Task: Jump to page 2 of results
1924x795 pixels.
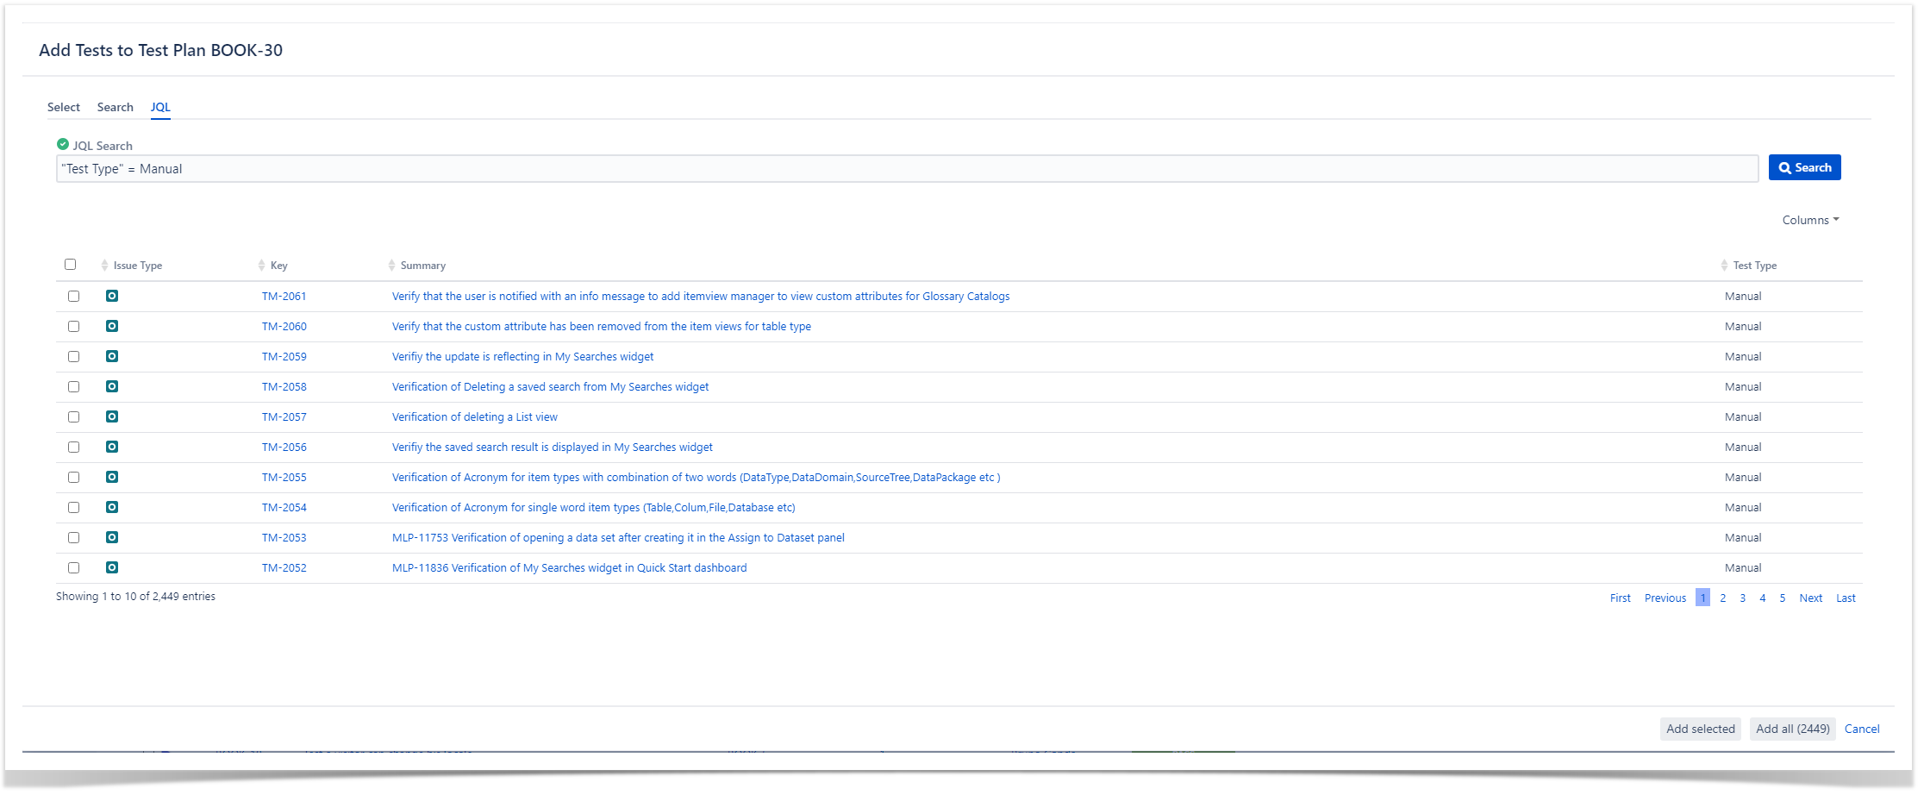Action: pyautogui.click(x=1722, y=598)
